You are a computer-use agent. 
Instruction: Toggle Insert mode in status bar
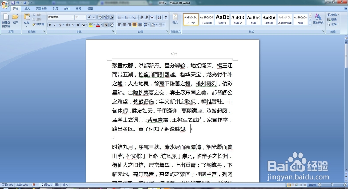(x=65, y=185)
